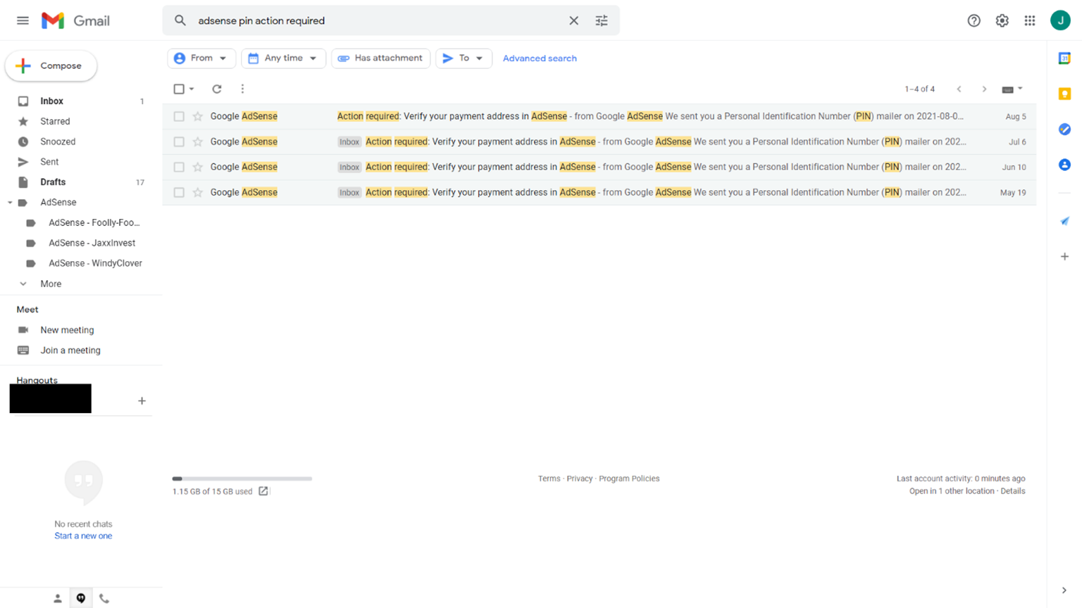The width and height of the screenshot is (1082, 608).
Task: Hide side panel with the bottom chevron
Action: 1064,590
